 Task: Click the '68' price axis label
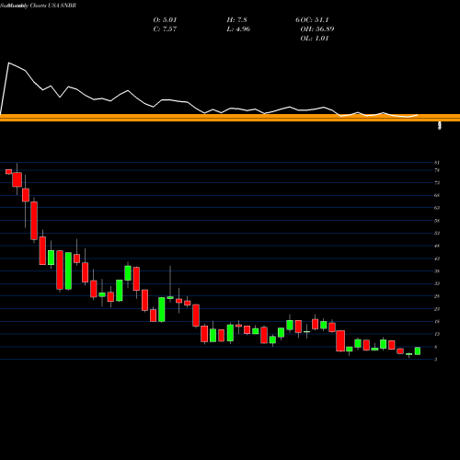(x=437, y=195)
